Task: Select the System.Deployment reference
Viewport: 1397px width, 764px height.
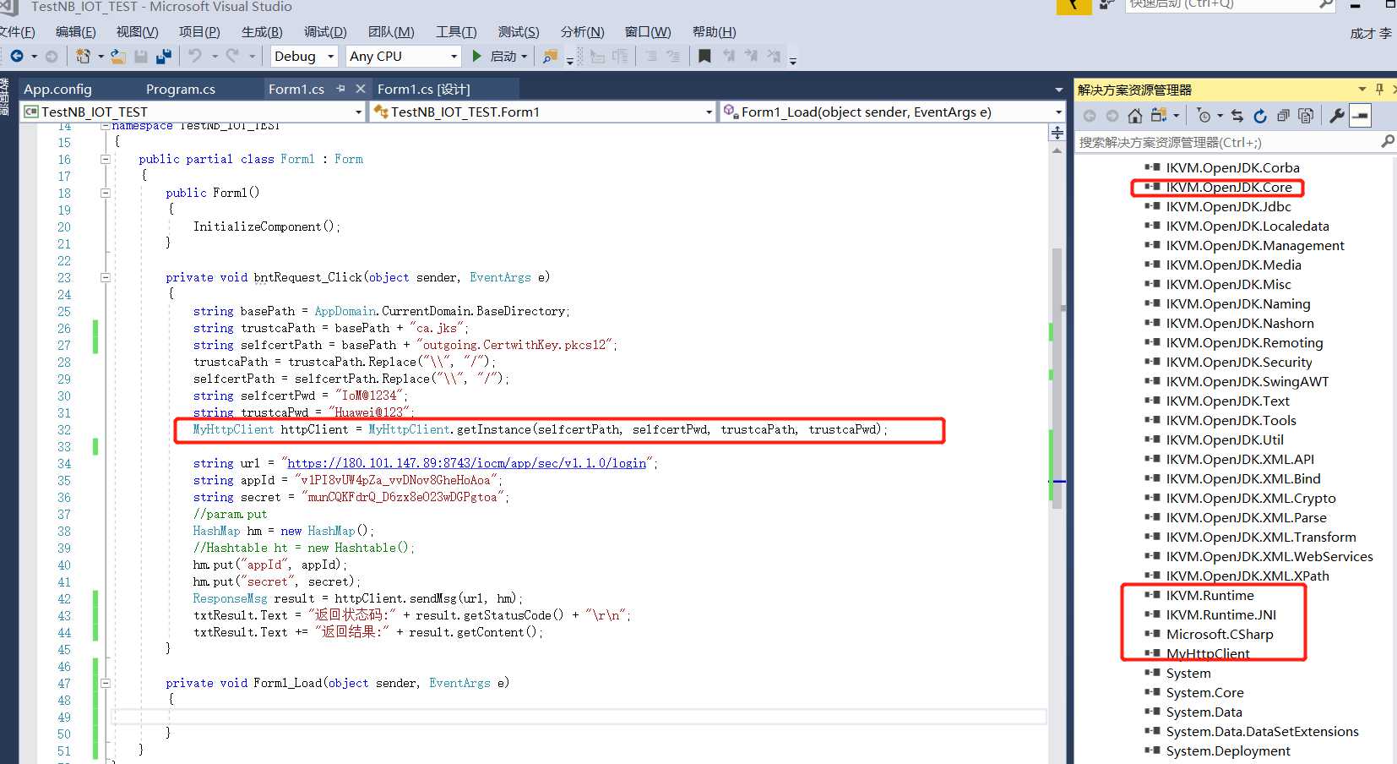Action: (x=1228, y=750)
